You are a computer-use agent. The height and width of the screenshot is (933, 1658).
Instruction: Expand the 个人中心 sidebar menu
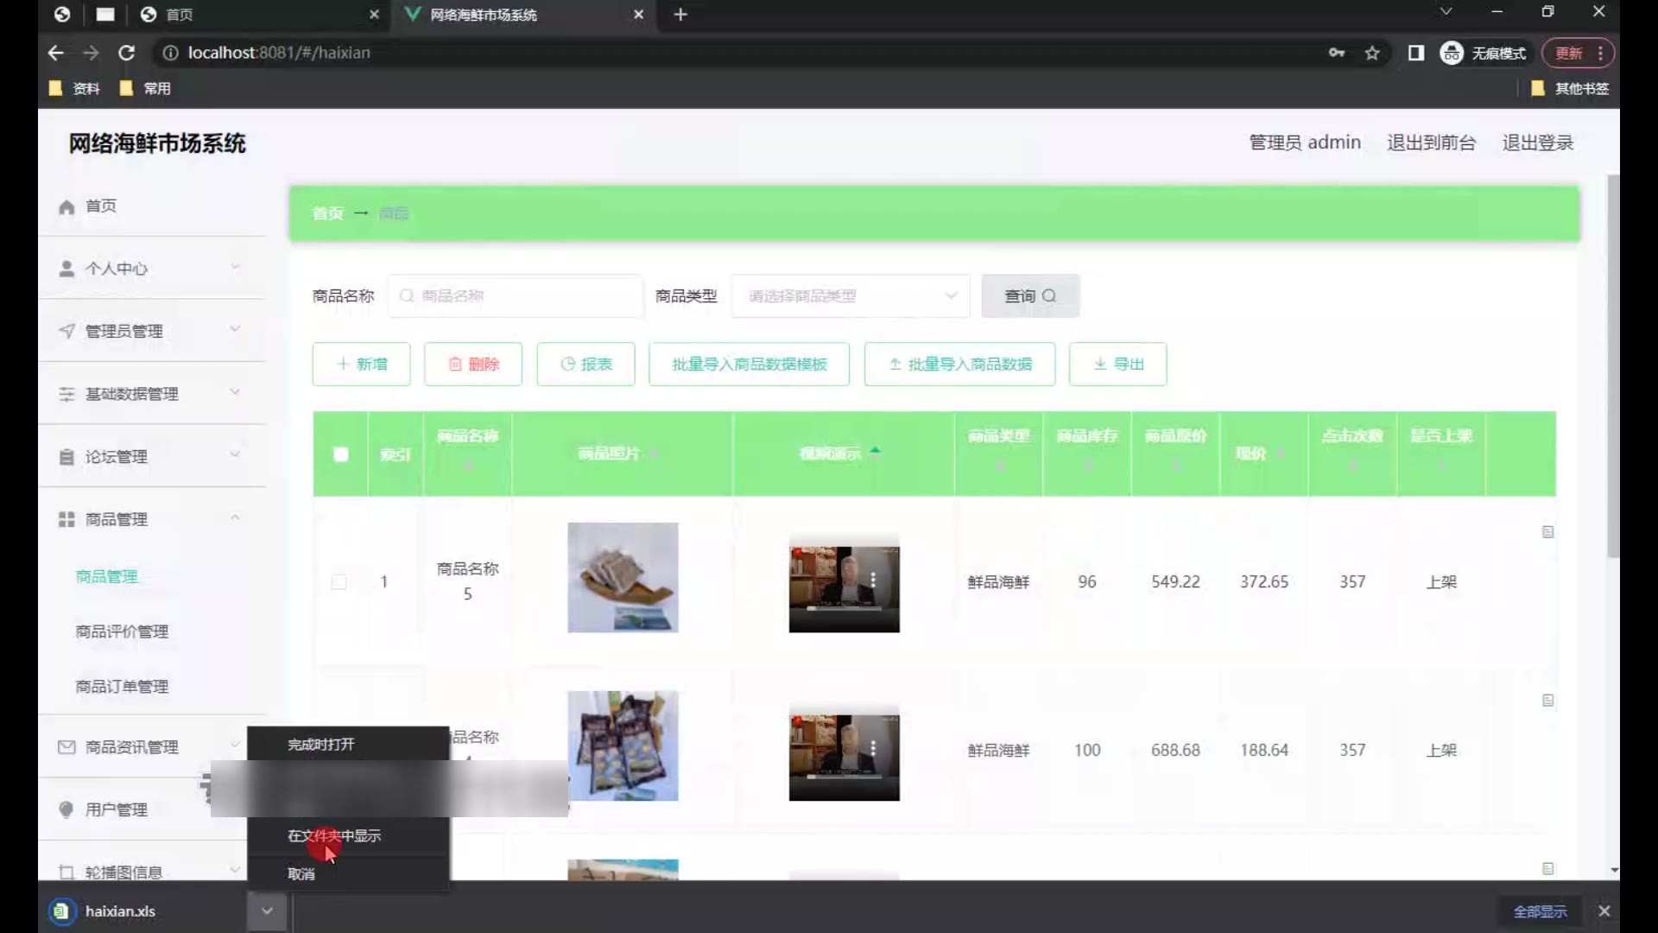151,269
